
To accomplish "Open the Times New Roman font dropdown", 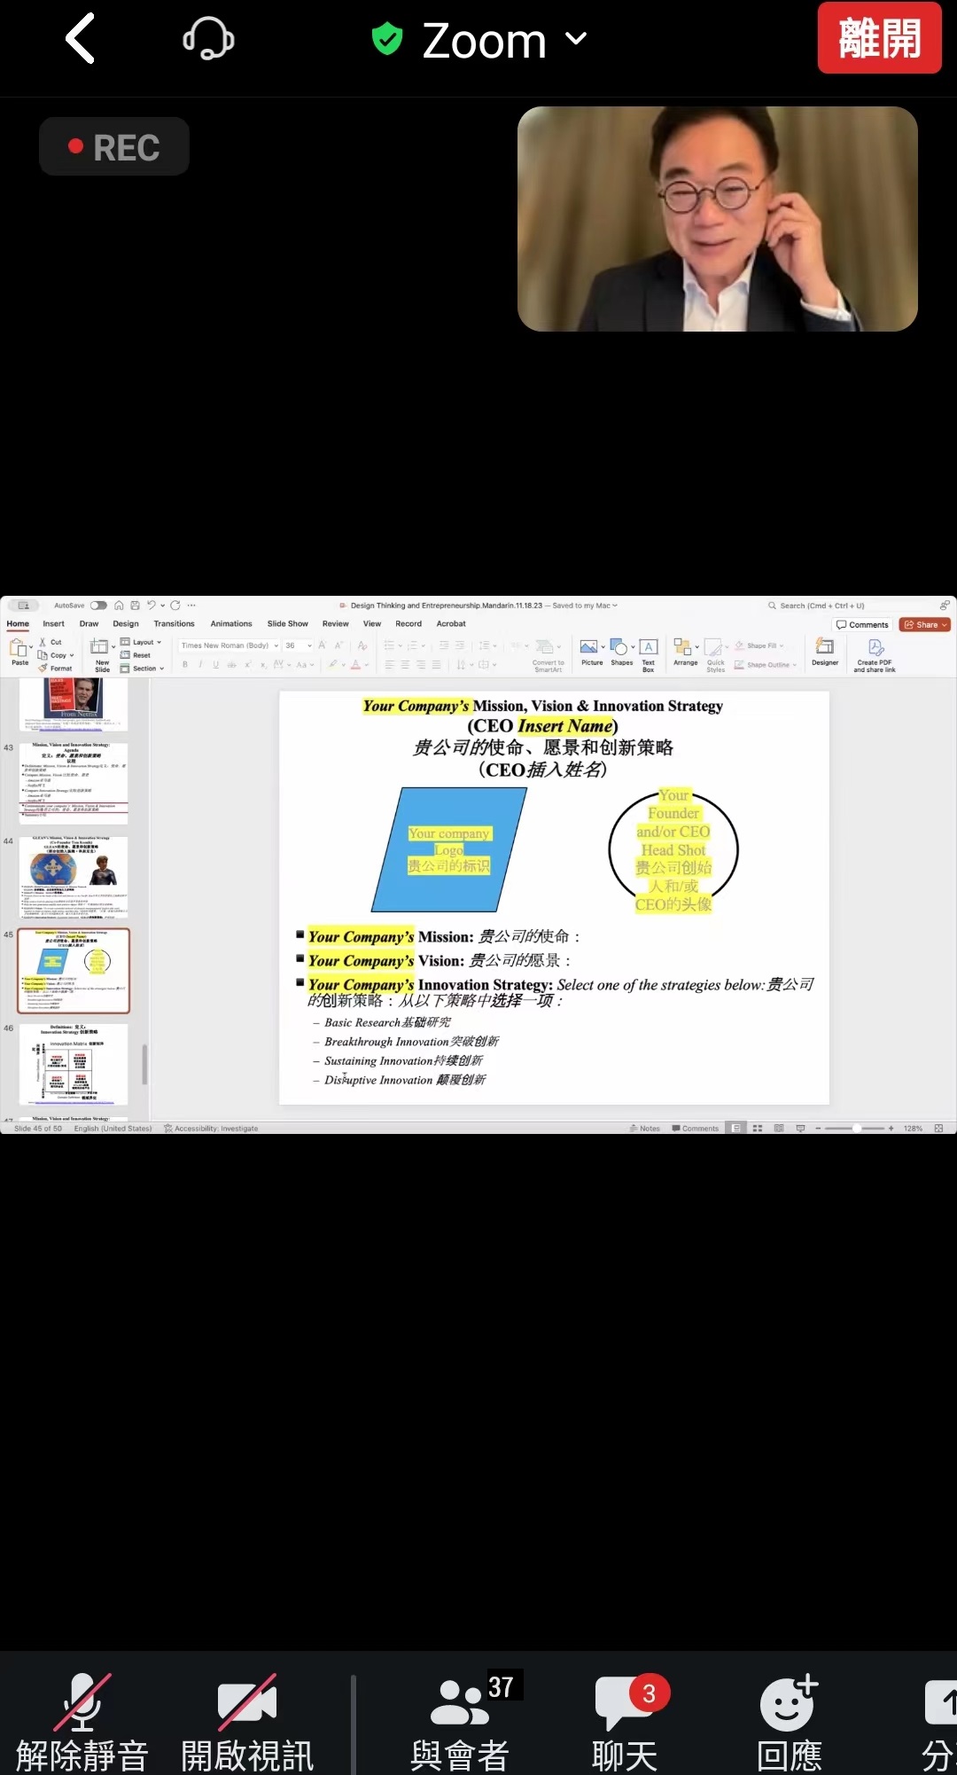I will 230,645.
